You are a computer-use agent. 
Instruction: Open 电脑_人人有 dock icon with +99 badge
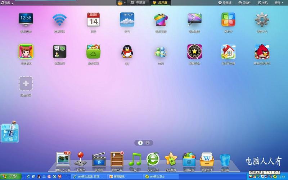(x=63, y=159)
